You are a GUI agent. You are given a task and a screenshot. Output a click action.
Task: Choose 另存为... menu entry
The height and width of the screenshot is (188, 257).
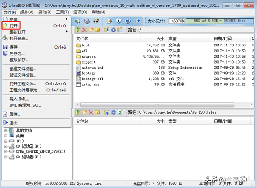[36, 53]
